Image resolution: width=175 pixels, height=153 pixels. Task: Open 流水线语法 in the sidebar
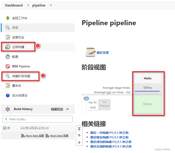[20, 96]
